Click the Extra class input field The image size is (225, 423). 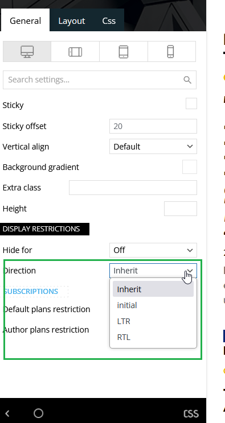(133, 188)
